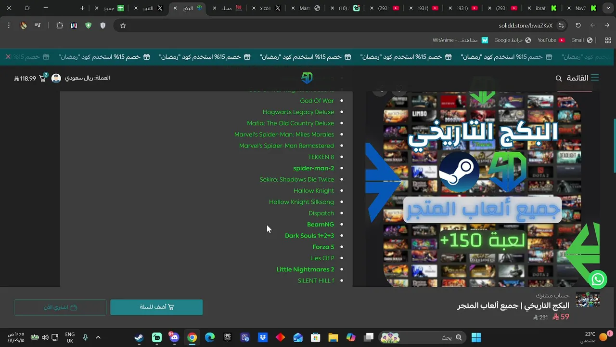This screenshot has height=347, width=616.
Task: Open the YouTube bookmark
Action: 551,40
